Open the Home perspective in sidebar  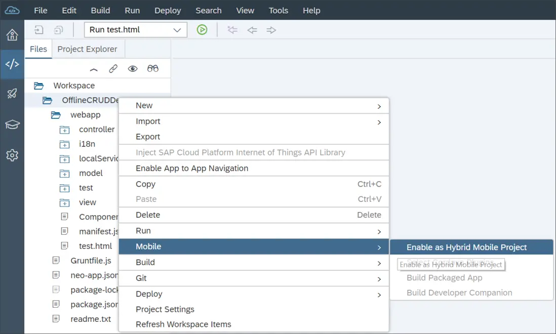[x=12, y=35]
